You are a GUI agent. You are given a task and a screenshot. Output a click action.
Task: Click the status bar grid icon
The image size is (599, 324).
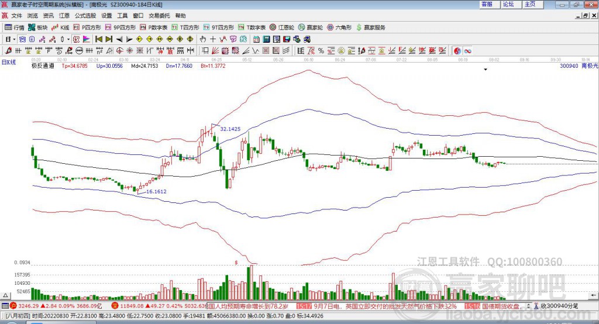[5, 306]
